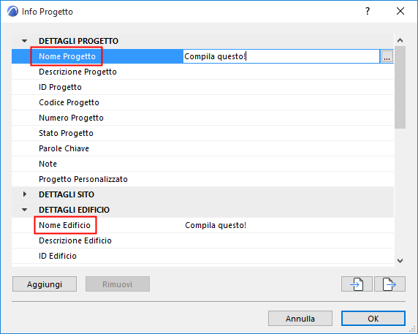Expand the DETTAGLI SITO section
The image size is (418, 334).
pyautogui.click(x=25, y=194)
